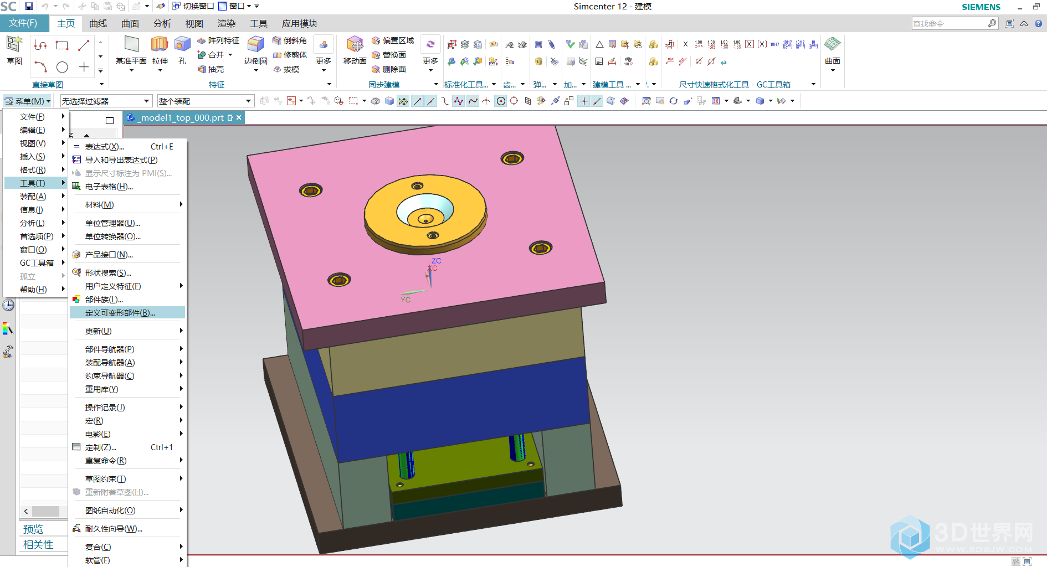Click Replace Face (替换面)

click(389, 55)
